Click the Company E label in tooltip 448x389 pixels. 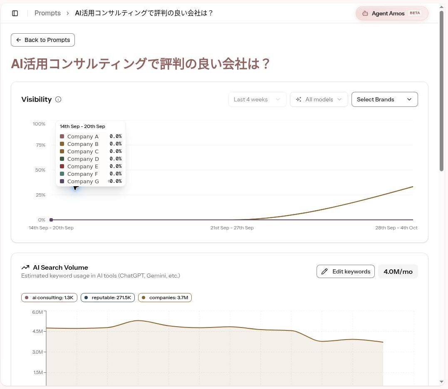click(83, 166)
